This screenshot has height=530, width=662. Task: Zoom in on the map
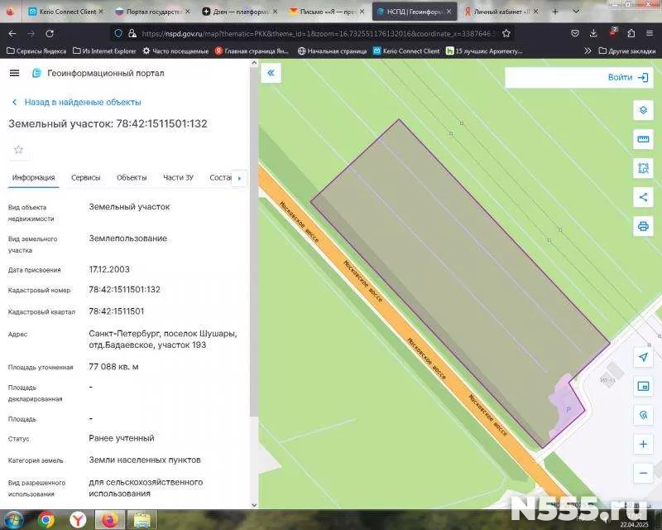pyautogui.click(x=643, y=445)
